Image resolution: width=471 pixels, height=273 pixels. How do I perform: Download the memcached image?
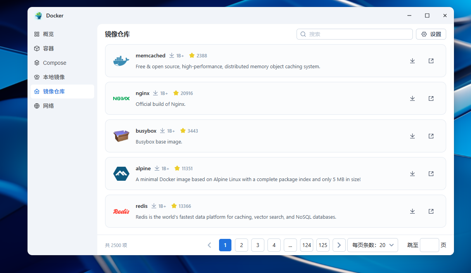pos(412,61)
